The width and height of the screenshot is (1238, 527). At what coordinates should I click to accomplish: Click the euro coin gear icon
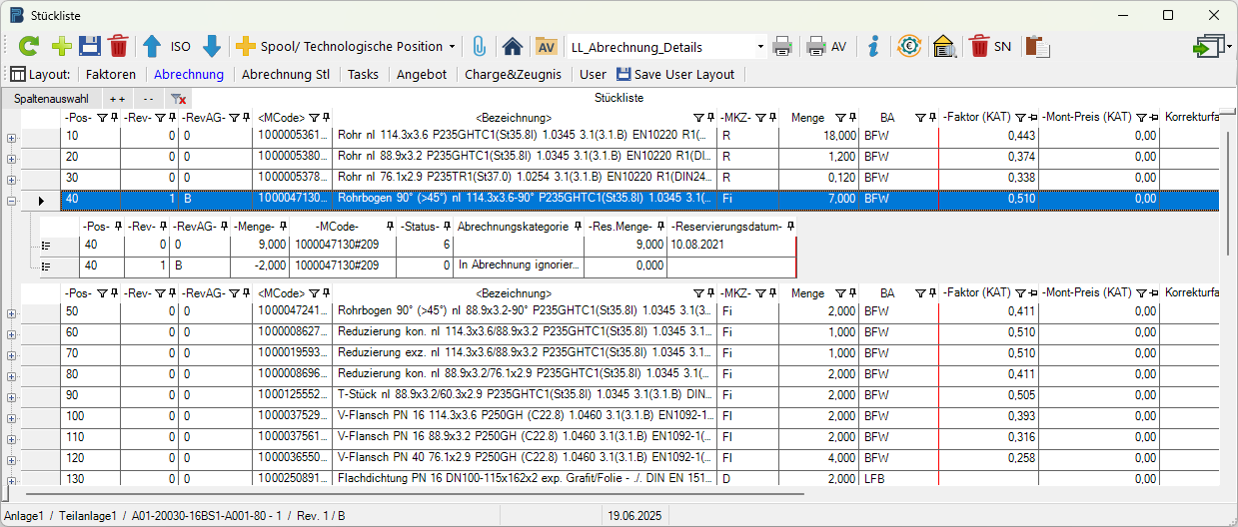click(x=909, y=46)
